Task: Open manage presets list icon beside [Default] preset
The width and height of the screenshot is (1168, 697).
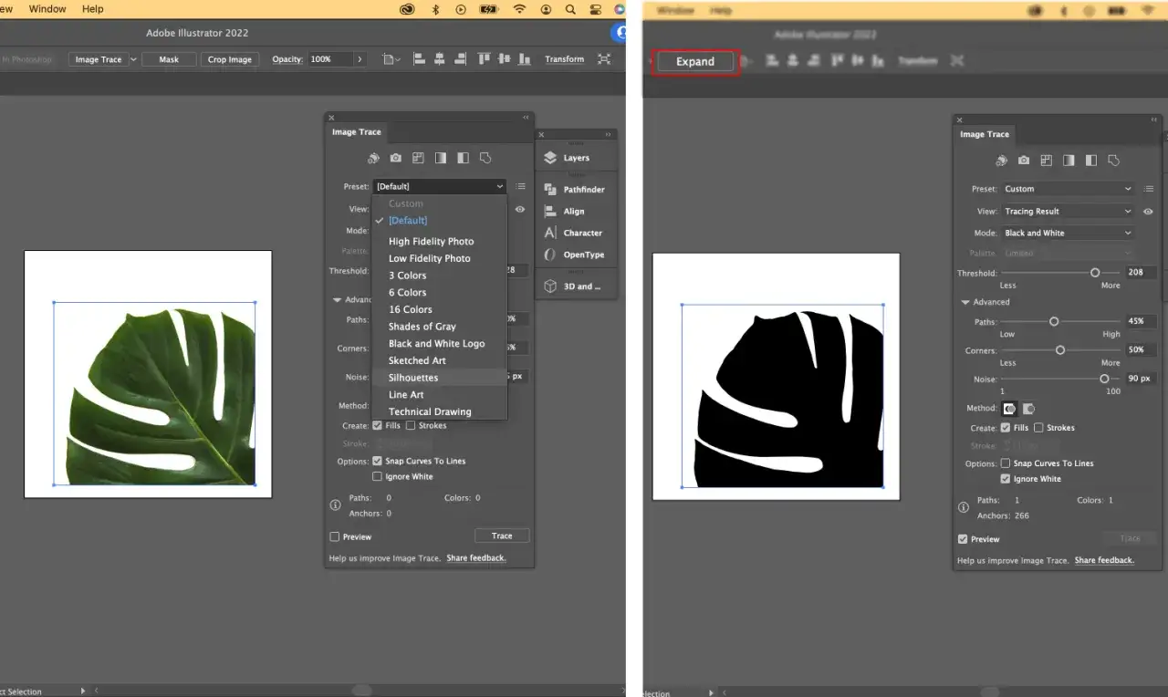Action: click(x=519, y=186)
